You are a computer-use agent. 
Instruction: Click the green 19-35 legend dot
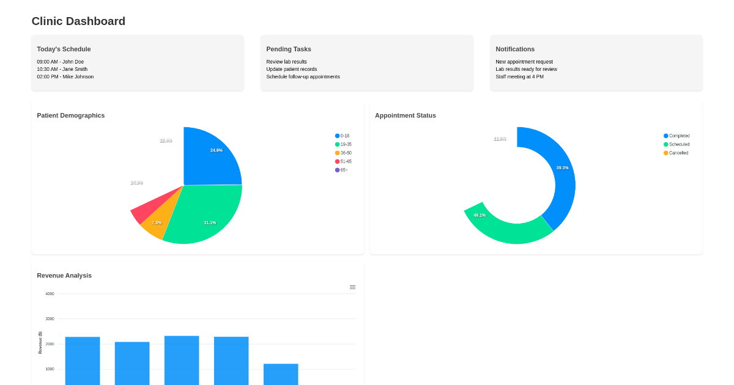tap(336, 144)
